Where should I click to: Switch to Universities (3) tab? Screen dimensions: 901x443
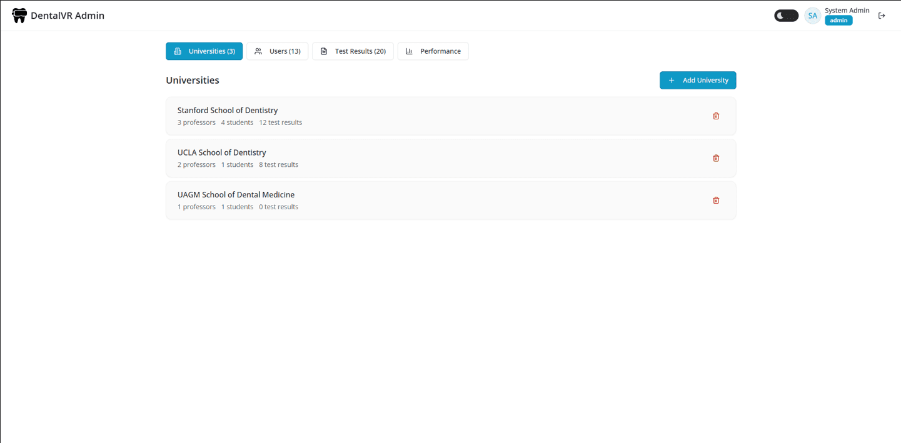[204, 51]
